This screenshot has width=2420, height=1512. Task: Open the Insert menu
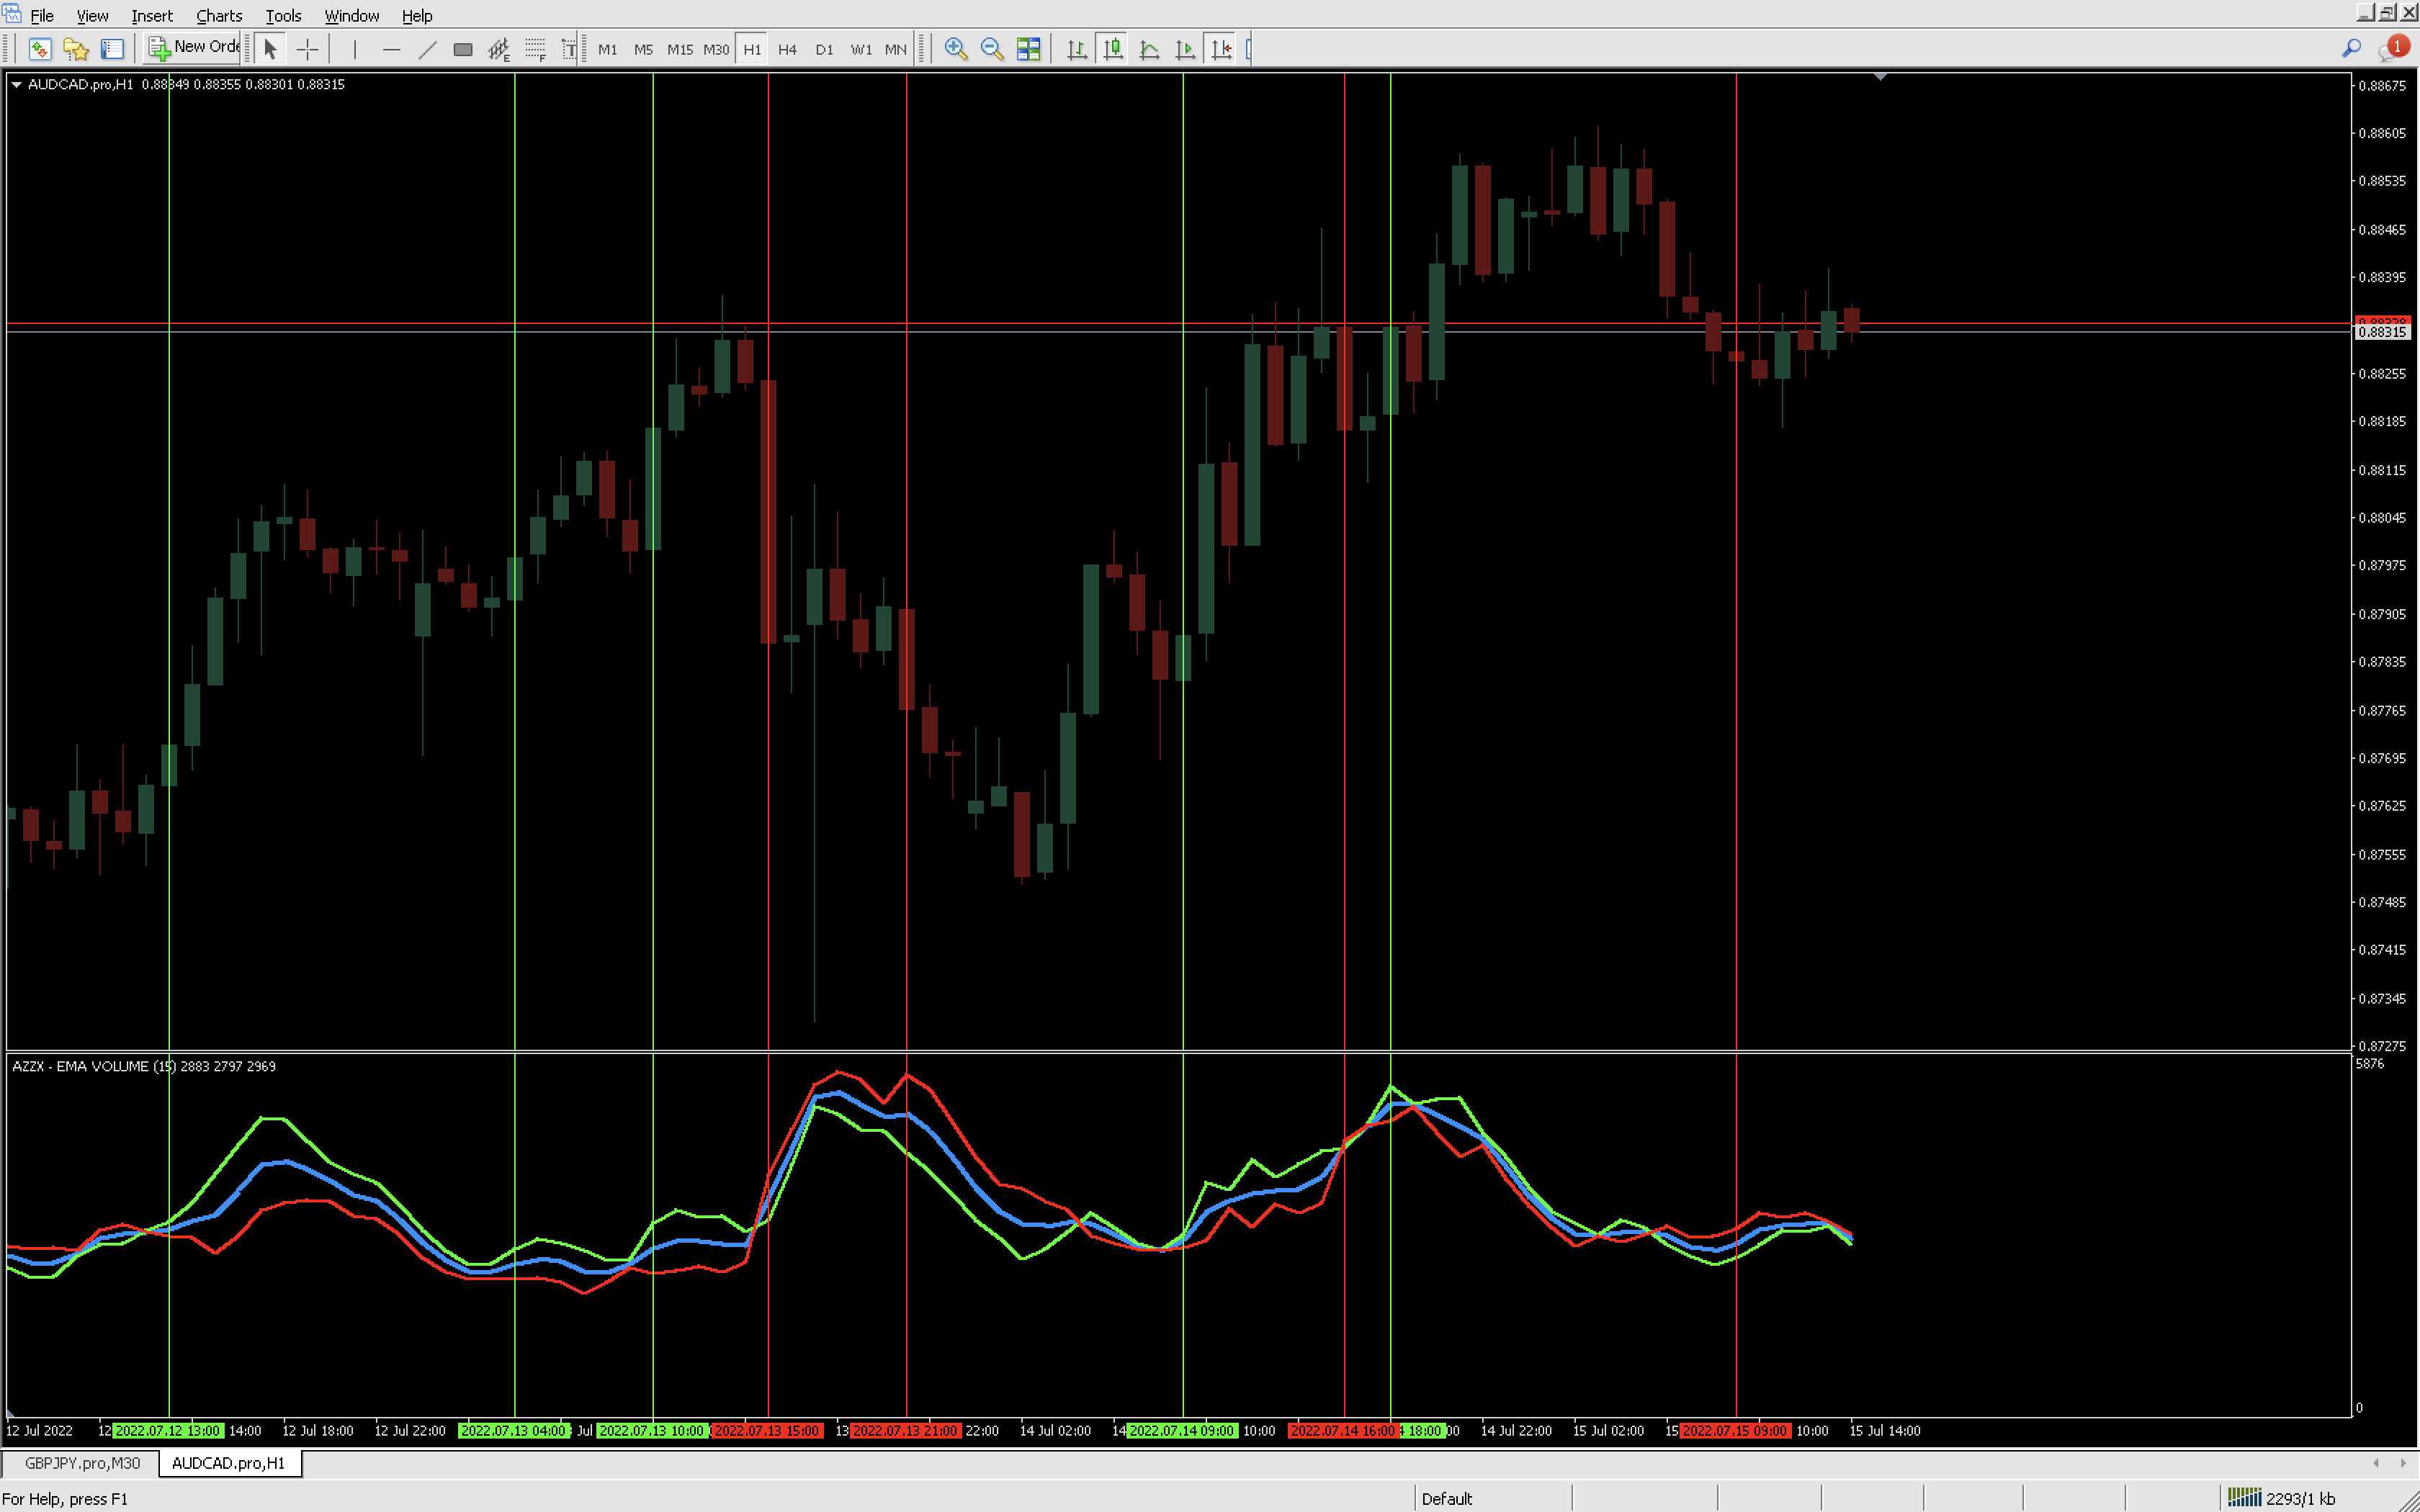click(152, 16)
